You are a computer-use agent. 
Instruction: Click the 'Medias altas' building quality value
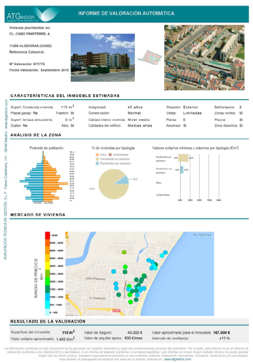click(x=140, y=125)
